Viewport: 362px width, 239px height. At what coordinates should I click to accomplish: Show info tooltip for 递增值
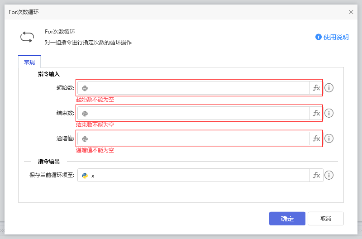329,139
